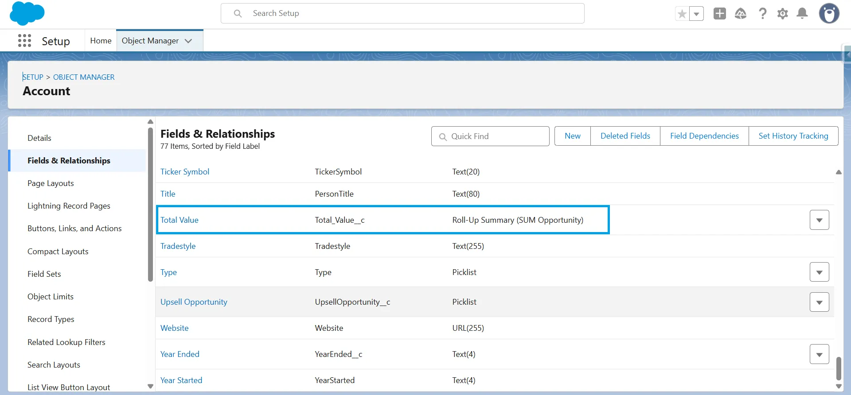The width and height of the screenshot is (851, 395).
Task: Open the Year Ended row action dropdown
Action: 819,354
